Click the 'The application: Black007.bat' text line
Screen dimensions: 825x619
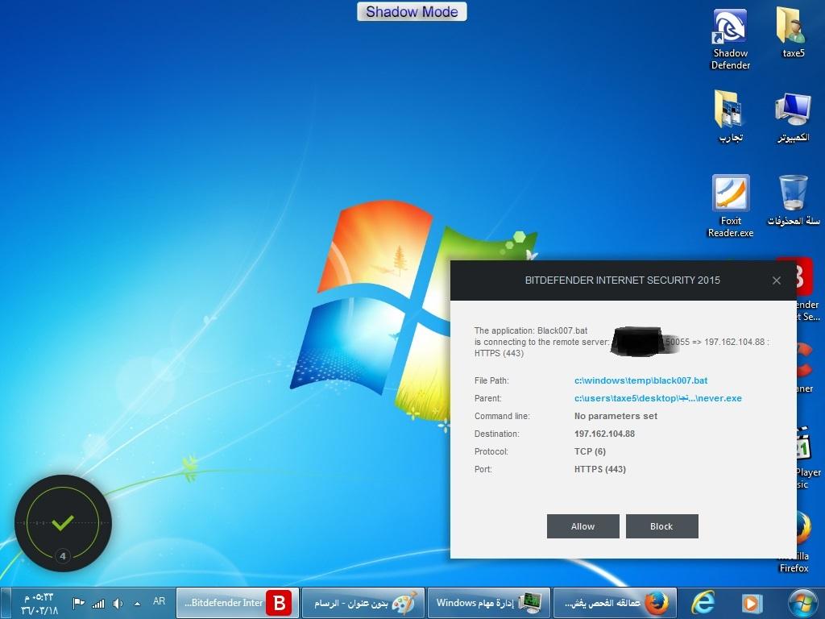click(x=531, y=330)
